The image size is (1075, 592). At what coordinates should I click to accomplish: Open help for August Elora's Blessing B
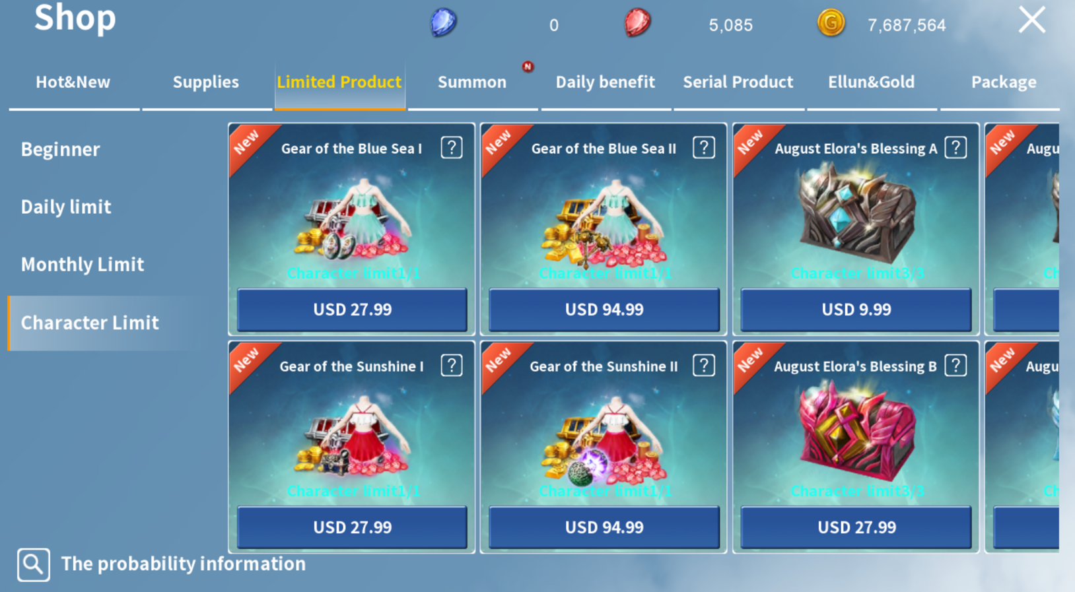[x=955, y=366]
